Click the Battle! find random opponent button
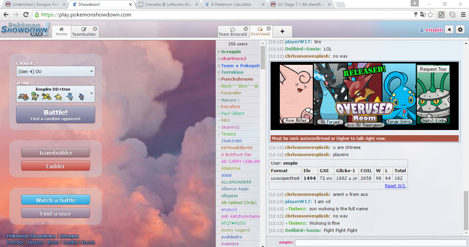Viewport: 469px width, 247px height. point(56,115)
